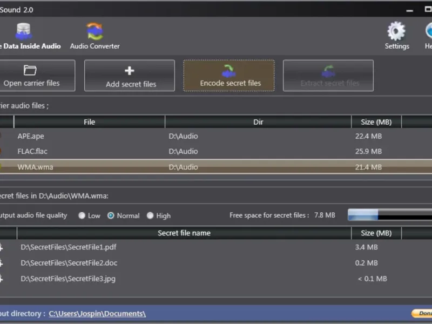This screenshot has height=324, width=432.
Task: Click Encode secret files button
Action: pos(229,76)
